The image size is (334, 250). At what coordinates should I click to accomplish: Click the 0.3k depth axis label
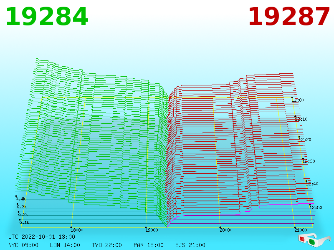click(22, 207)
